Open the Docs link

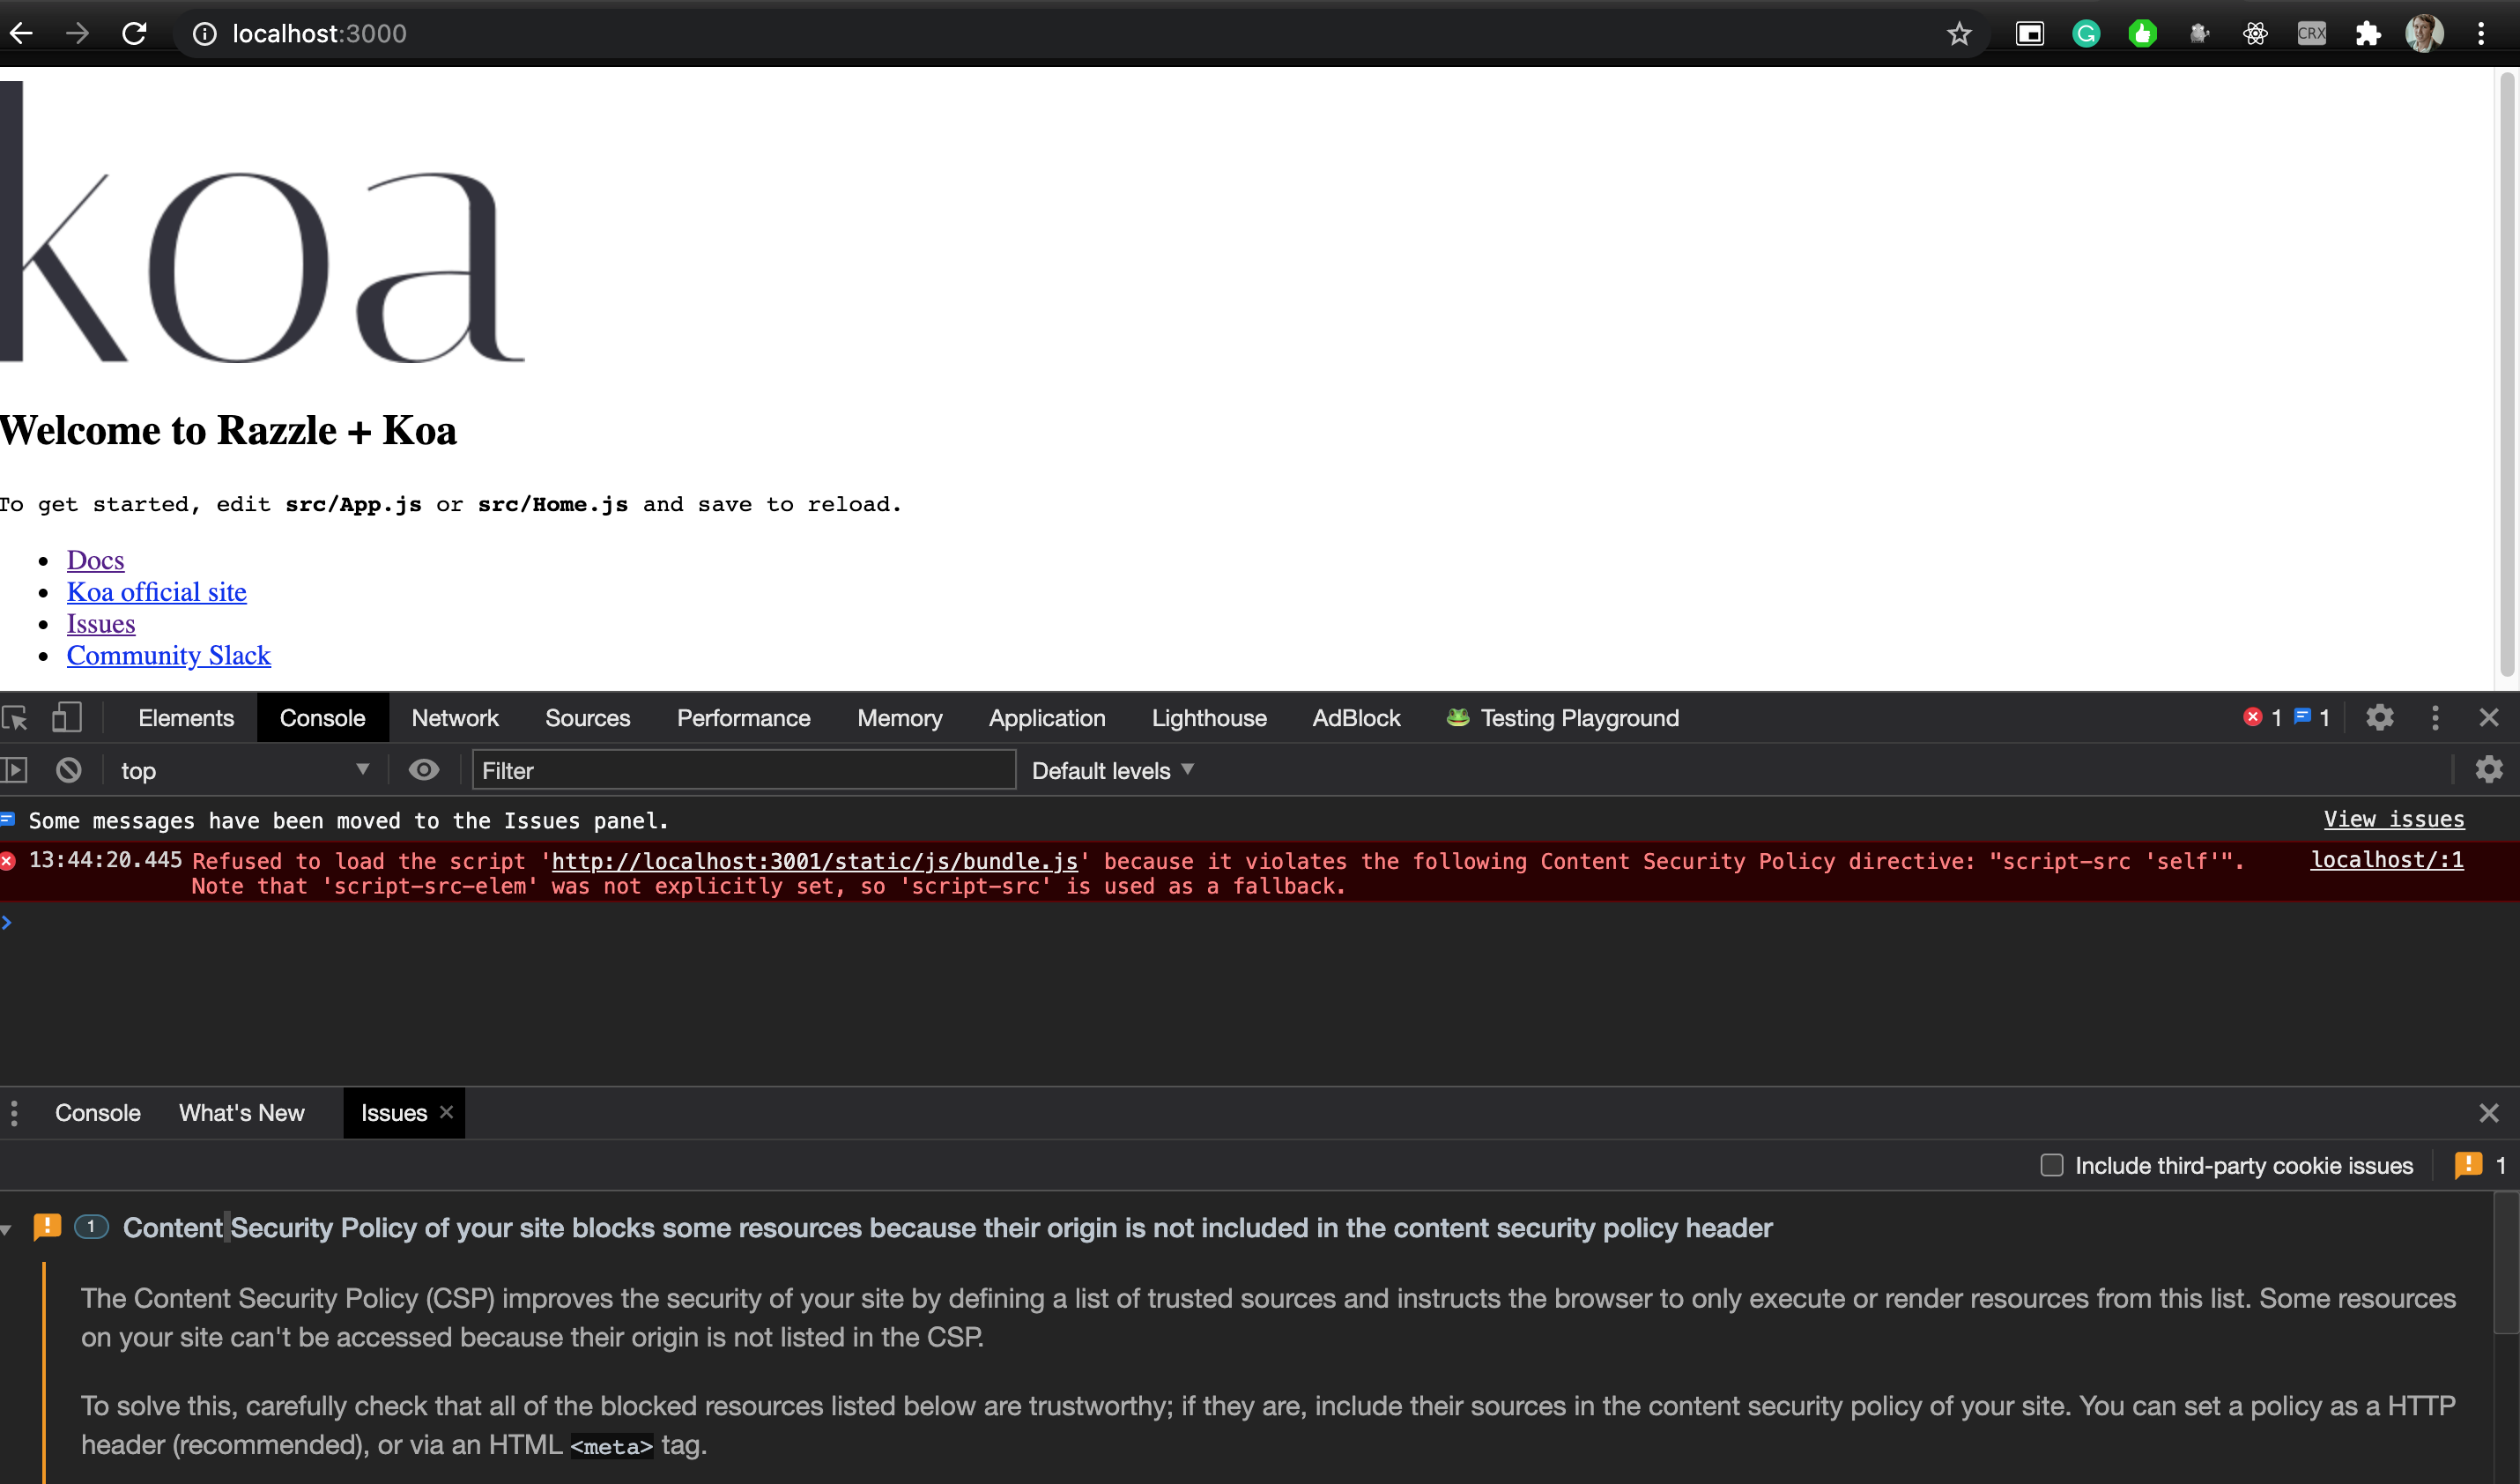click(96, 560)
